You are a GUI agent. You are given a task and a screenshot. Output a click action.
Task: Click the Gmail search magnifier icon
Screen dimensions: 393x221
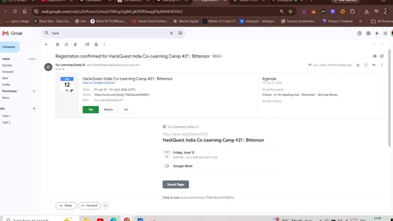(47, 33)
